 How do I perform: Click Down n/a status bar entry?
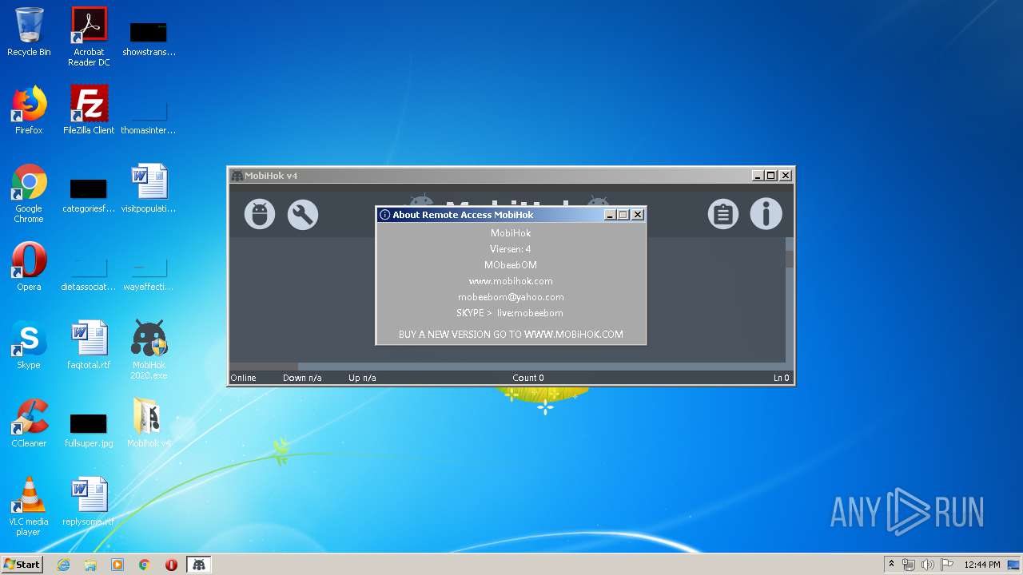pyautogui.click(x=302, y=378)
